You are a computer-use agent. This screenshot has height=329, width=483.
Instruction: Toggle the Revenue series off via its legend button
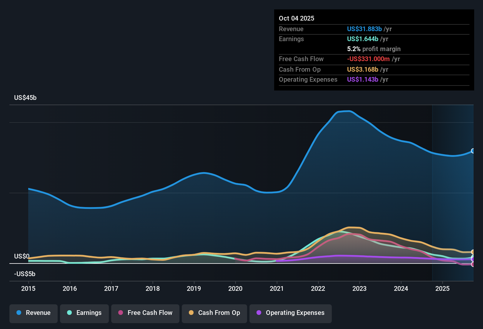[x=33, y=313]
